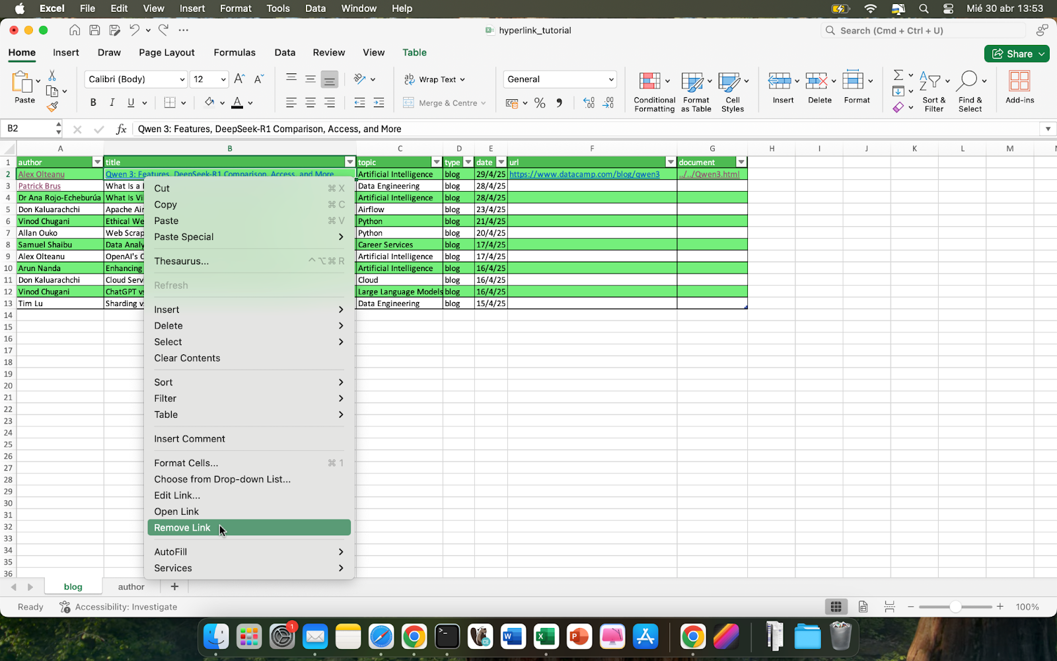Click the Format Painter brush icon

tap(52, 106)
